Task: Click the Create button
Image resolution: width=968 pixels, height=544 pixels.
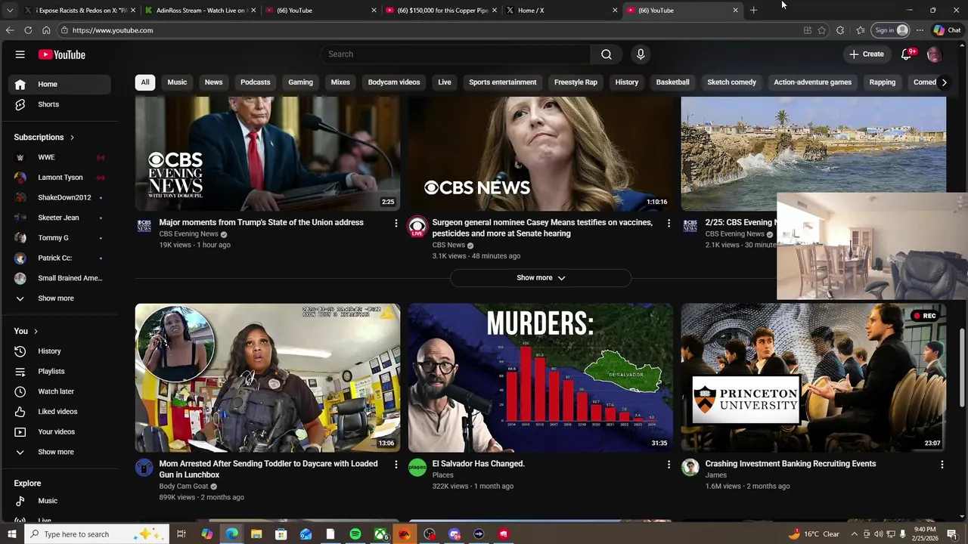Action: [867, 54]
